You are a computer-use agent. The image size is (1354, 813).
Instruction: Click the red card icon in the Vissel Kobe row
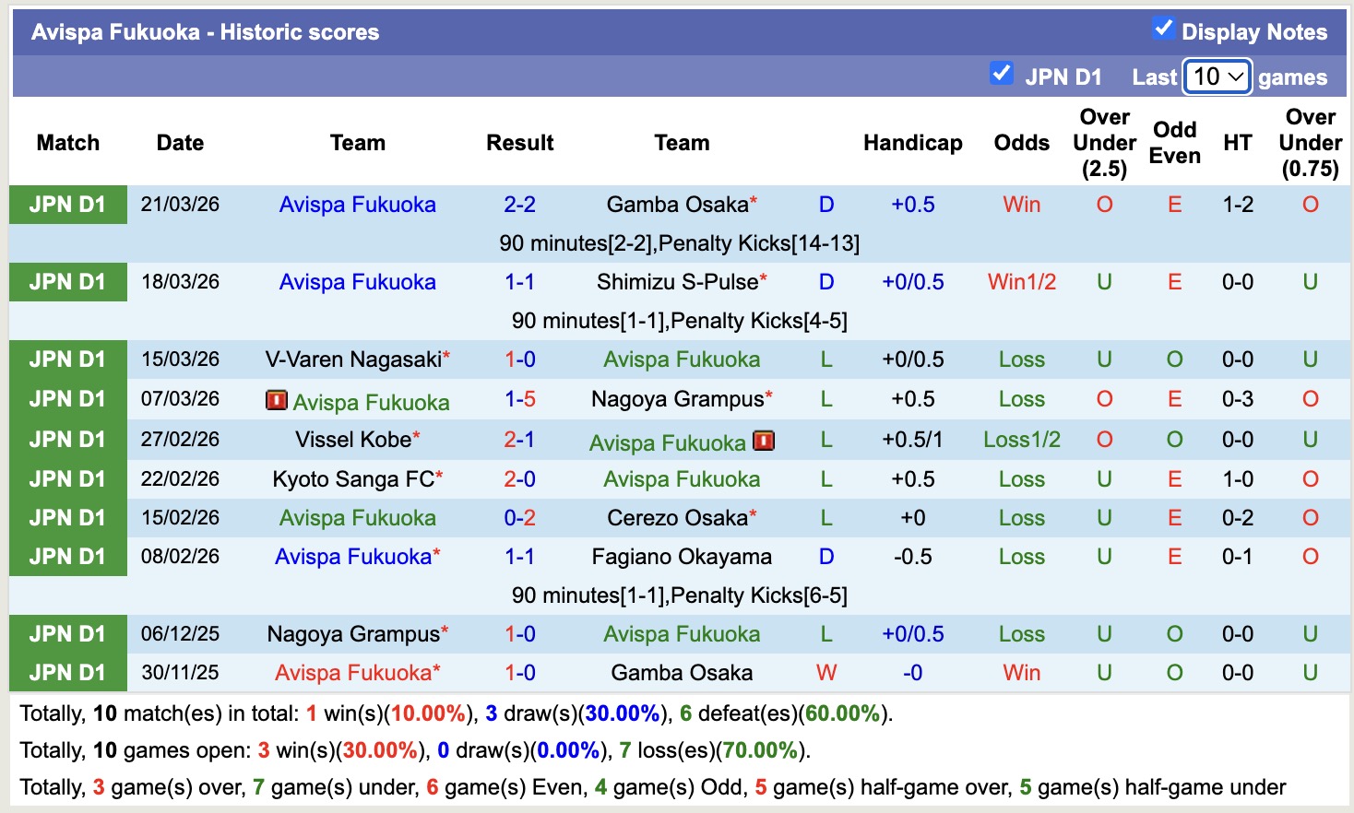tap(764, 441)
